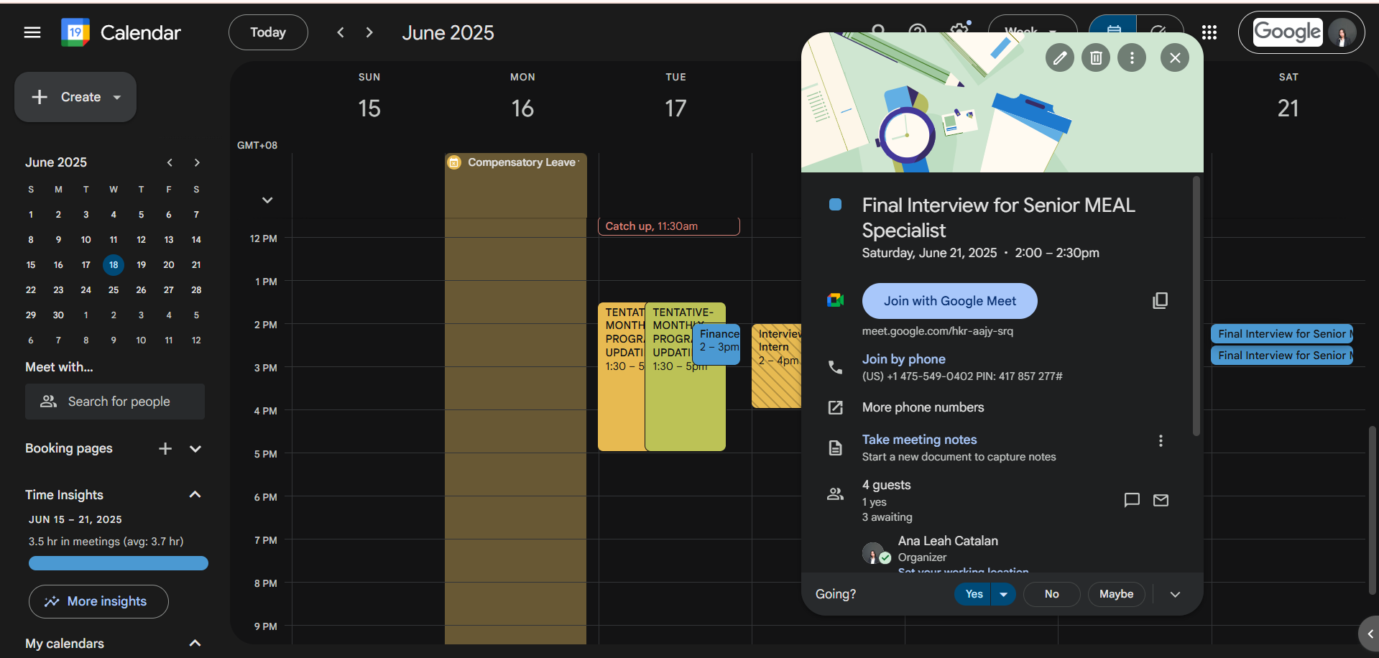Click the Join by phone link

point(903,359)
